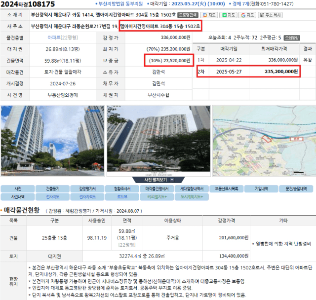Viewport: 316px width, 300px height.
Task: Select minimum price (70%) 235,200,000원
Action: tap(168, 49)
